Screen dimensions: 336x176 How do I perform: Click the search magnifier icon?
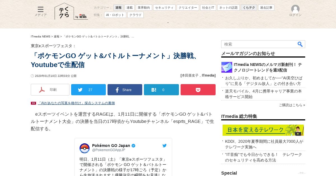coord(300,44)
